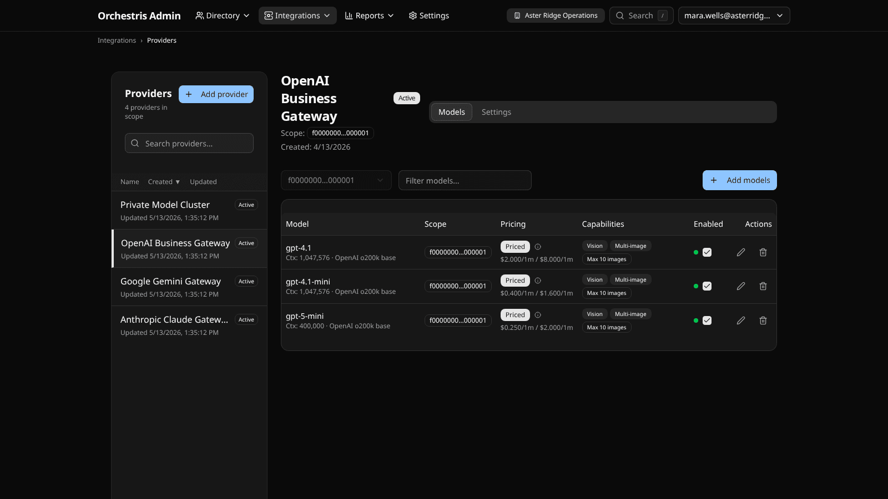The height and width of the screenshot is (499, 888).
Task: Open the global Search box
Action: [642, 16]
